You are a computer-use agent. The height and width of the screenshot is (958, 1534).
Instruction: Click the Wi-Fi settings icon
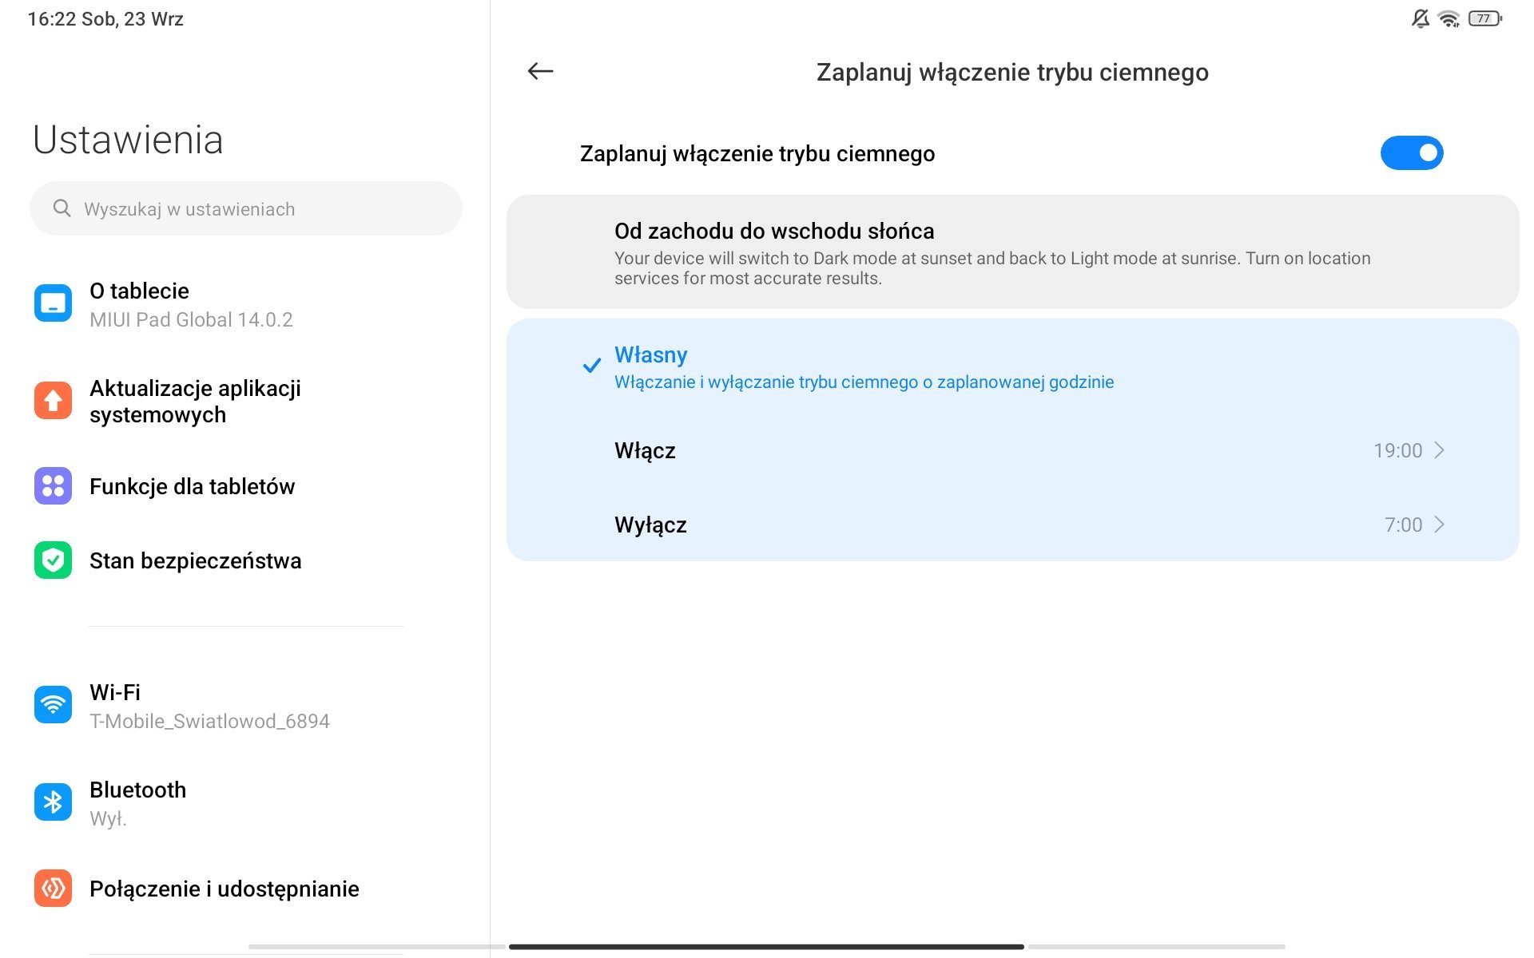pyautogui.click(x=53, y=705)
